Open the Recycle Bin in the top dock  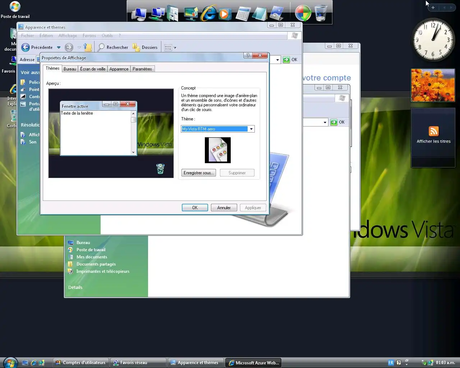tap(321, 13)
